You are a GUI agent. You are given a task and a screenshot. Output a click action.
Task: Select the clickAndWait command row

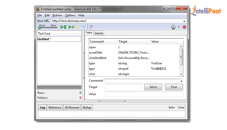click(x=134, y=58)
